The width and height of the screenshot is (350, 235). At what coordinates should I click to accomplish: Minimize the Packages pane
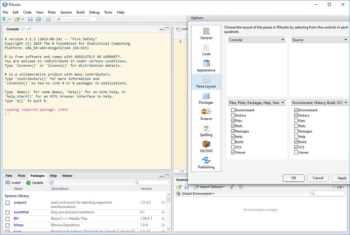pyautogui.click(x=162, y=177)
